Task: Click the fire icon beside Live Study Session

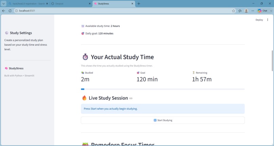Action: pos(84,98)
